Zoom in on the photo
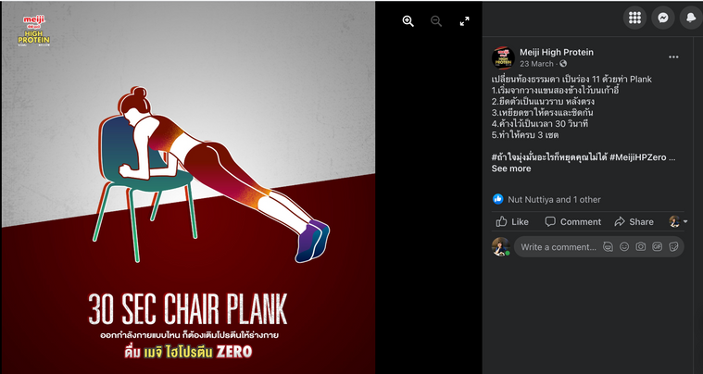The height and width of the screenshot is (374, 703). [408, 21]
